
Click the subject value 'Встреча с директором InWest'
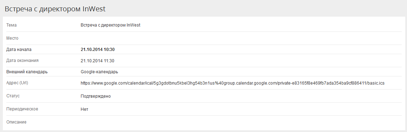point(110,25)
